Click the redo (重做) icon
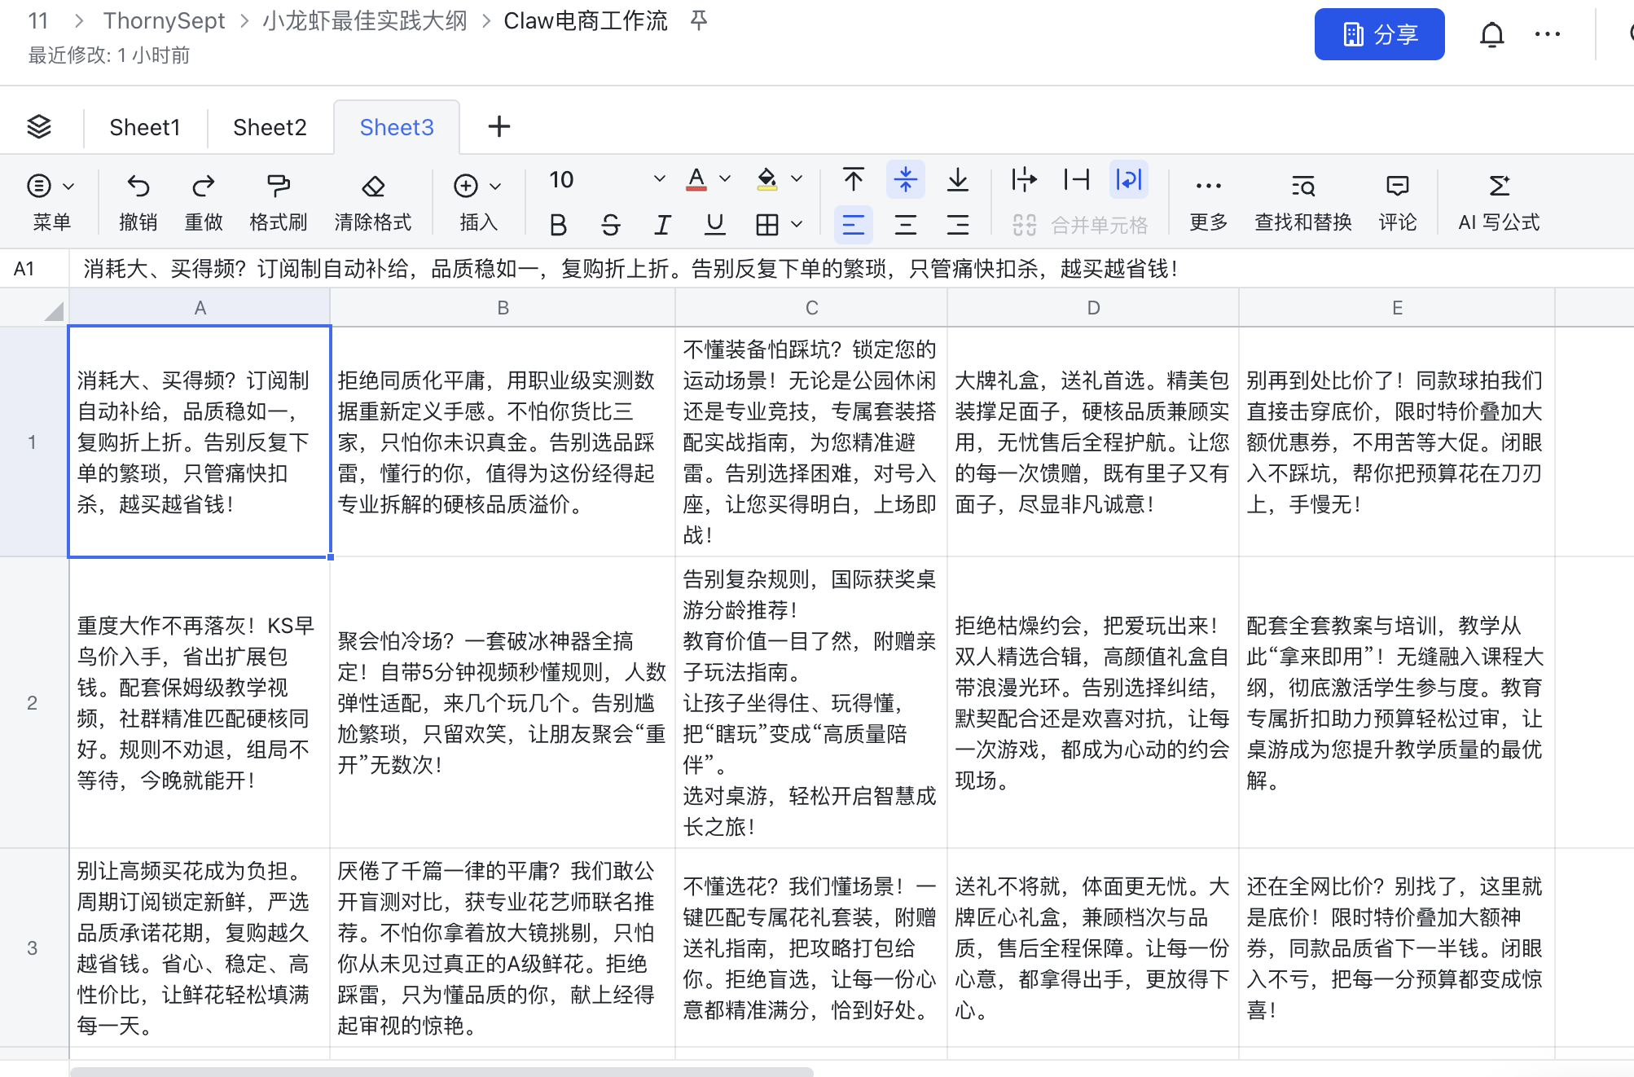 click(x=203, y=187)
